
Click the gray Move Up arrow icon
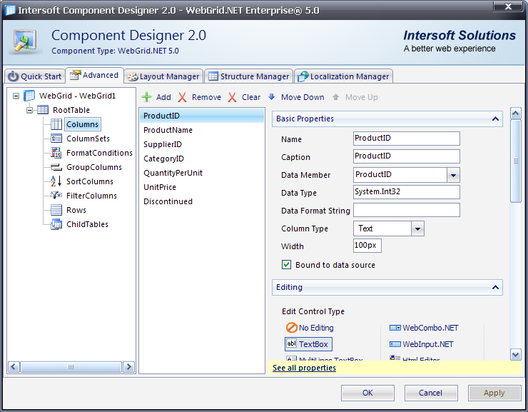(335, 97)
